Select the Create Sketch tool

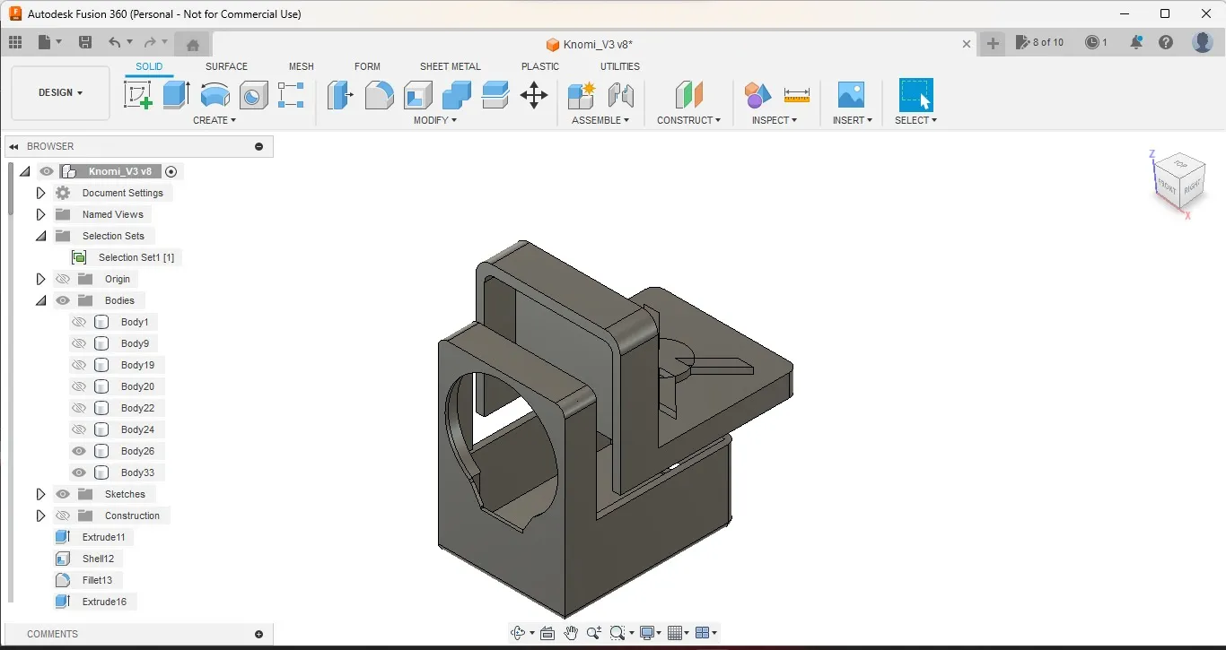point(138,94)
